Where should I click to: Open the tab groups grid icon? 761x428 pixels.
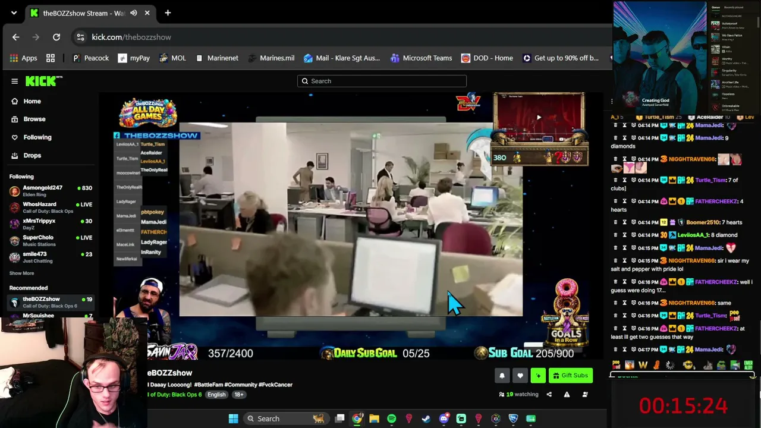51,58
